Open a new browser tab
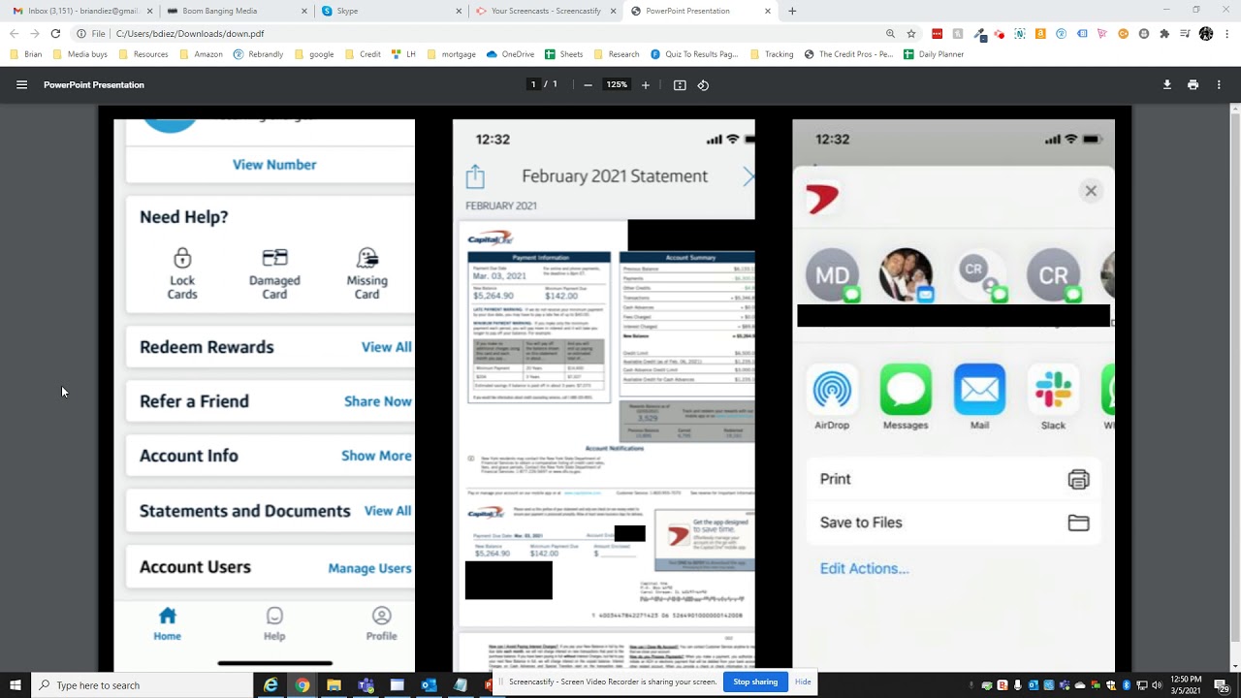Screen dimensions: 1241x698 click(x=792, y=11)
